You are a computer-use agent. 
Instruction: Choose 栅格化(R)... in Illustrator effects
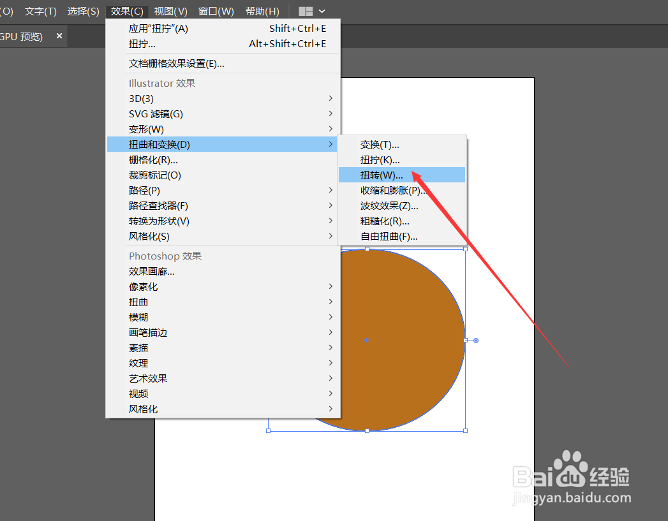click(x=223, y=159)
